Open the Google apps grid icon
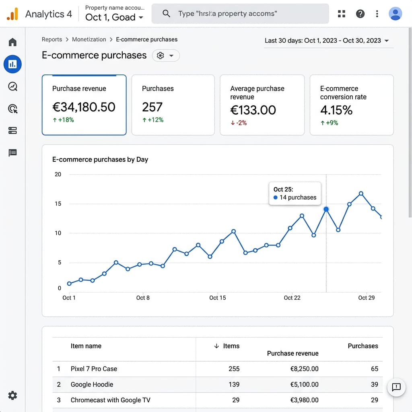The image size is (412, 412). tap(341, 14)
